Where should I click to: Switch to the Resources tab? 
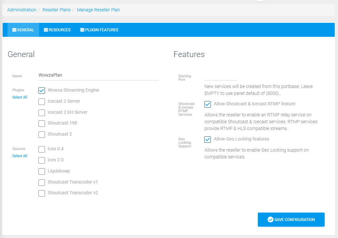(x=57, y=30)
